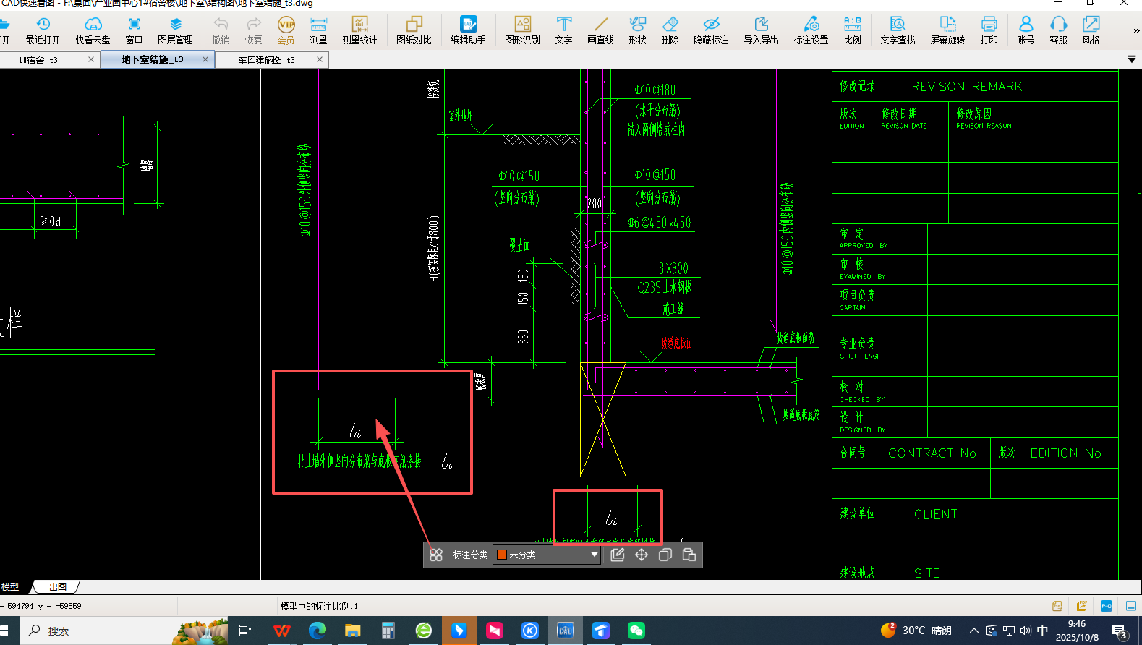Screen dimensions: 1142x645
Task: Click the edit annotation pencil icon
Action: point(617,555)
